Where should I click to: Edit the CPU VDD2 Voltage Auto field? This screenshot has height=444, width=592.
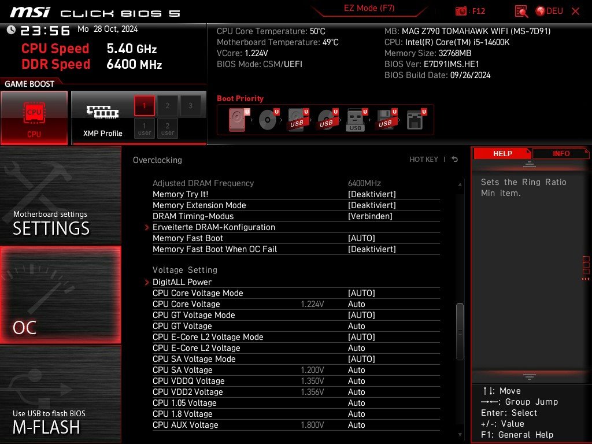(356, 392)
